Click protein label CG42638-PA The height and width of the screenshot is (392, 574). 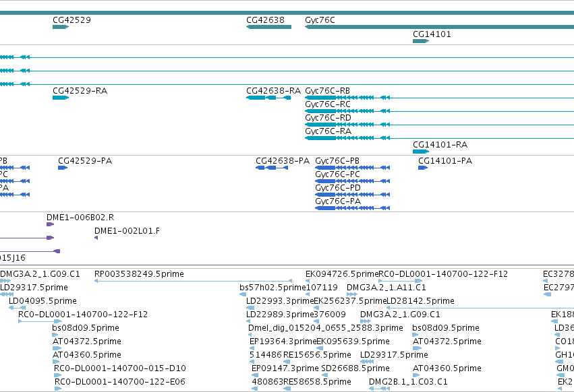click(283, 161)
